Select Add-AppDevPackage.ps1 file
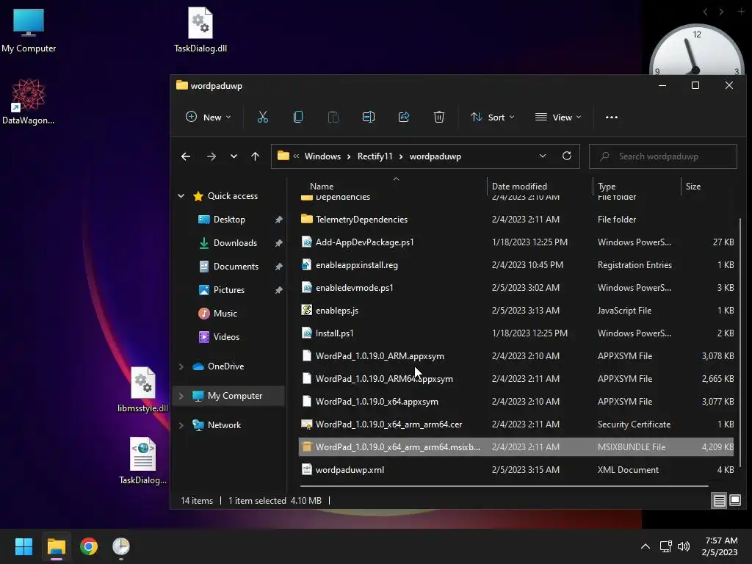The height and width of the screenshot is (564, 752). coord(516,242)
